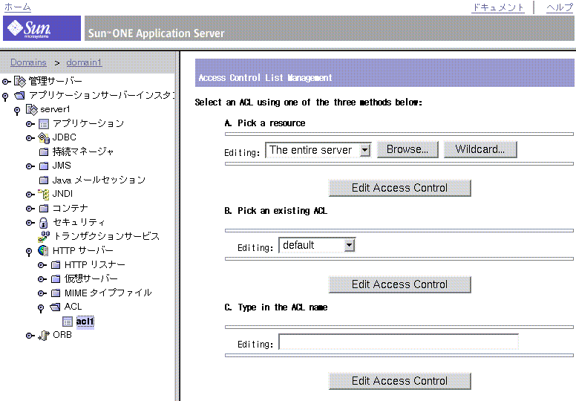Screen dimensions: 576x401
Task: Click the トランザクションサービス icon
Action: (44, 237)
